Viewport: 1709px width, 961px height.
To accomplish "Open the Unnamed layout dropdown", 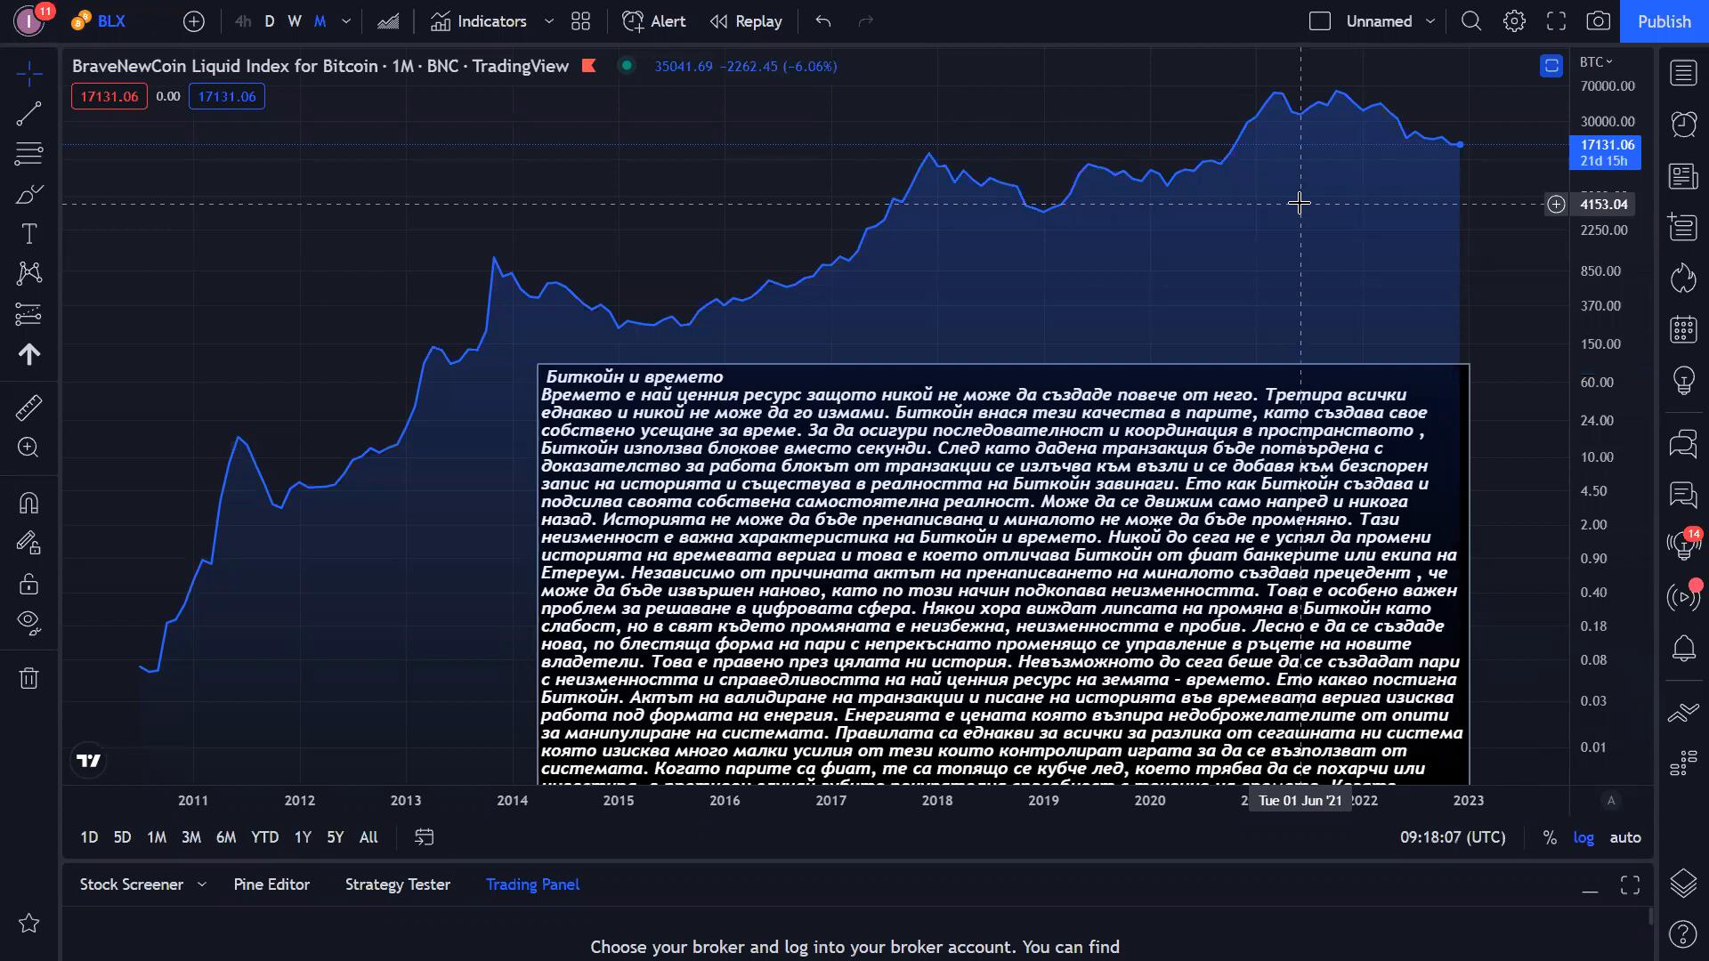I will click(x=1430, y=21).
